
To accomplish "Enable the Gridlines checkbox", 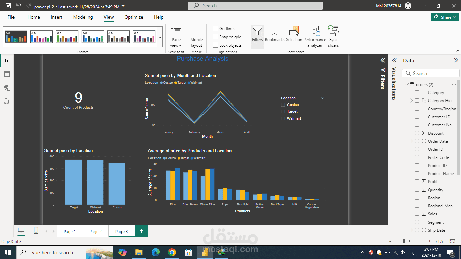I will tap(215, 28).
